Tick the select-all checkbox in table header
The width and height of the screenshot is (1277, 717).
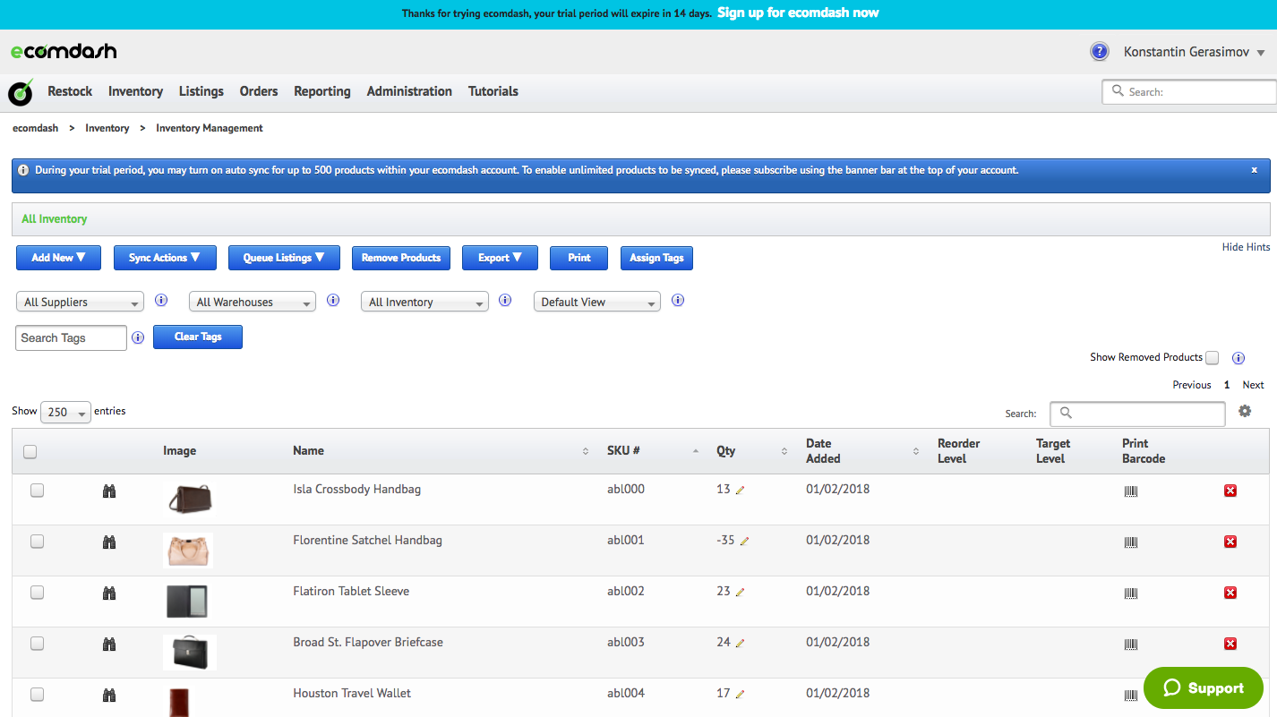(x=30, y=452)
